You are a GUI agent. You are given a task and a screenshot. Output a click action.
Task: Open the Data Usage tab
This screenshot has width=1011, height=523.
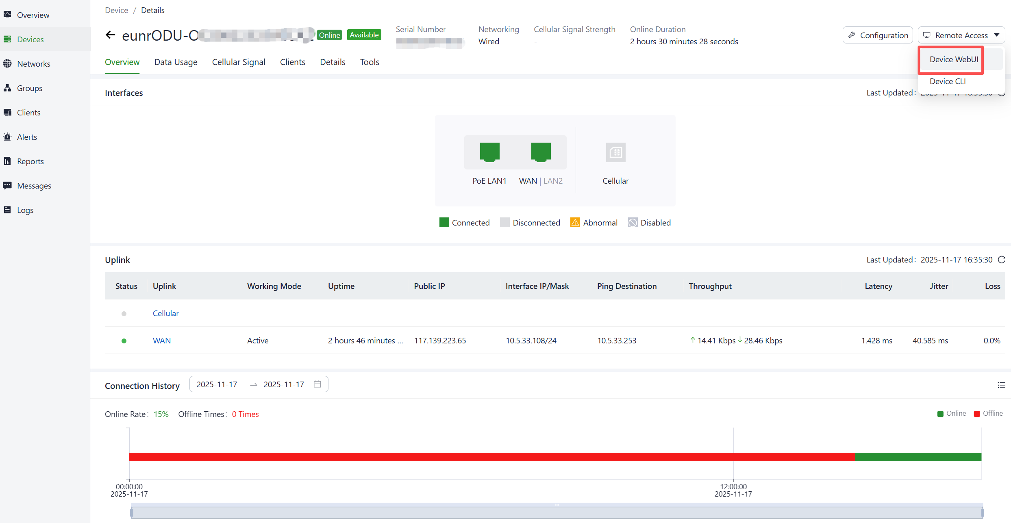pyautogui.click(x=176, y=62)
